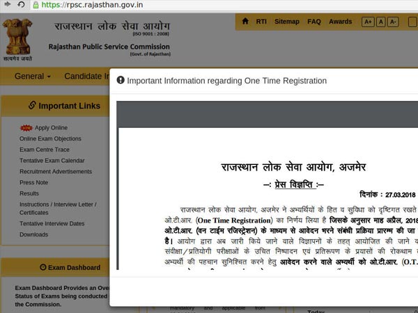Open the RTI menu item

click(261, 22)
